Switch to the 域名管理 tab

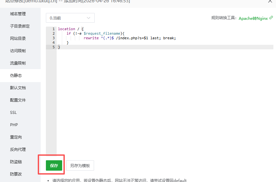[x=18, y=14]
